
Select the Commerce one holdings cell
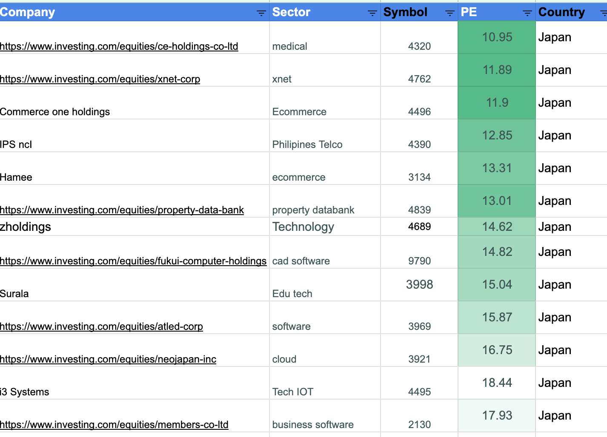[135, 103]
